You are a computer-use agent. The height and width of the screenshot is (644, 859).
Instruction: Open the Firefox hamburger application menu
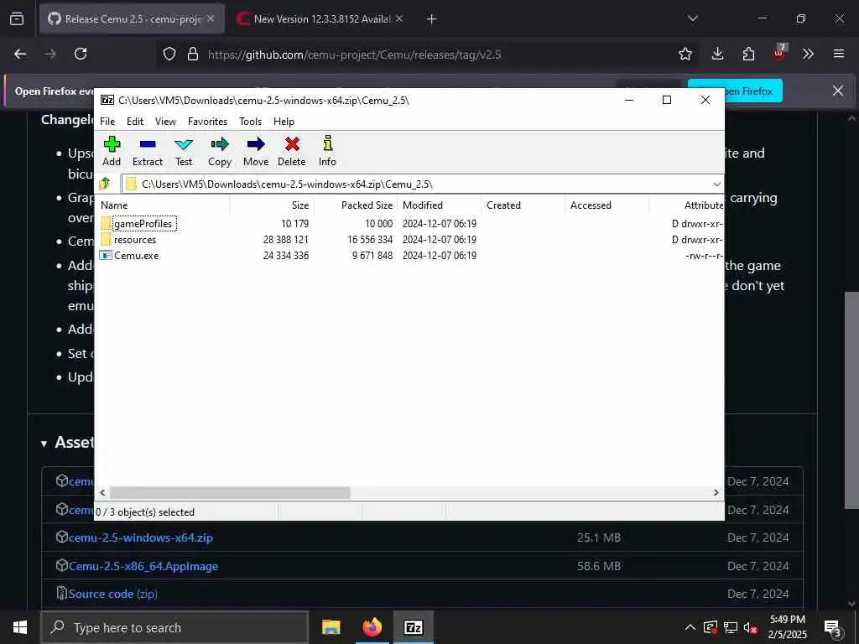[839, 54]
